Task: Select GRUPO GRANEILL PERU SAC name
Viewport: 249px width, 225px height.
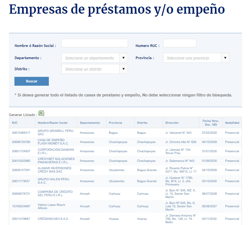Action: pos(55,133)
